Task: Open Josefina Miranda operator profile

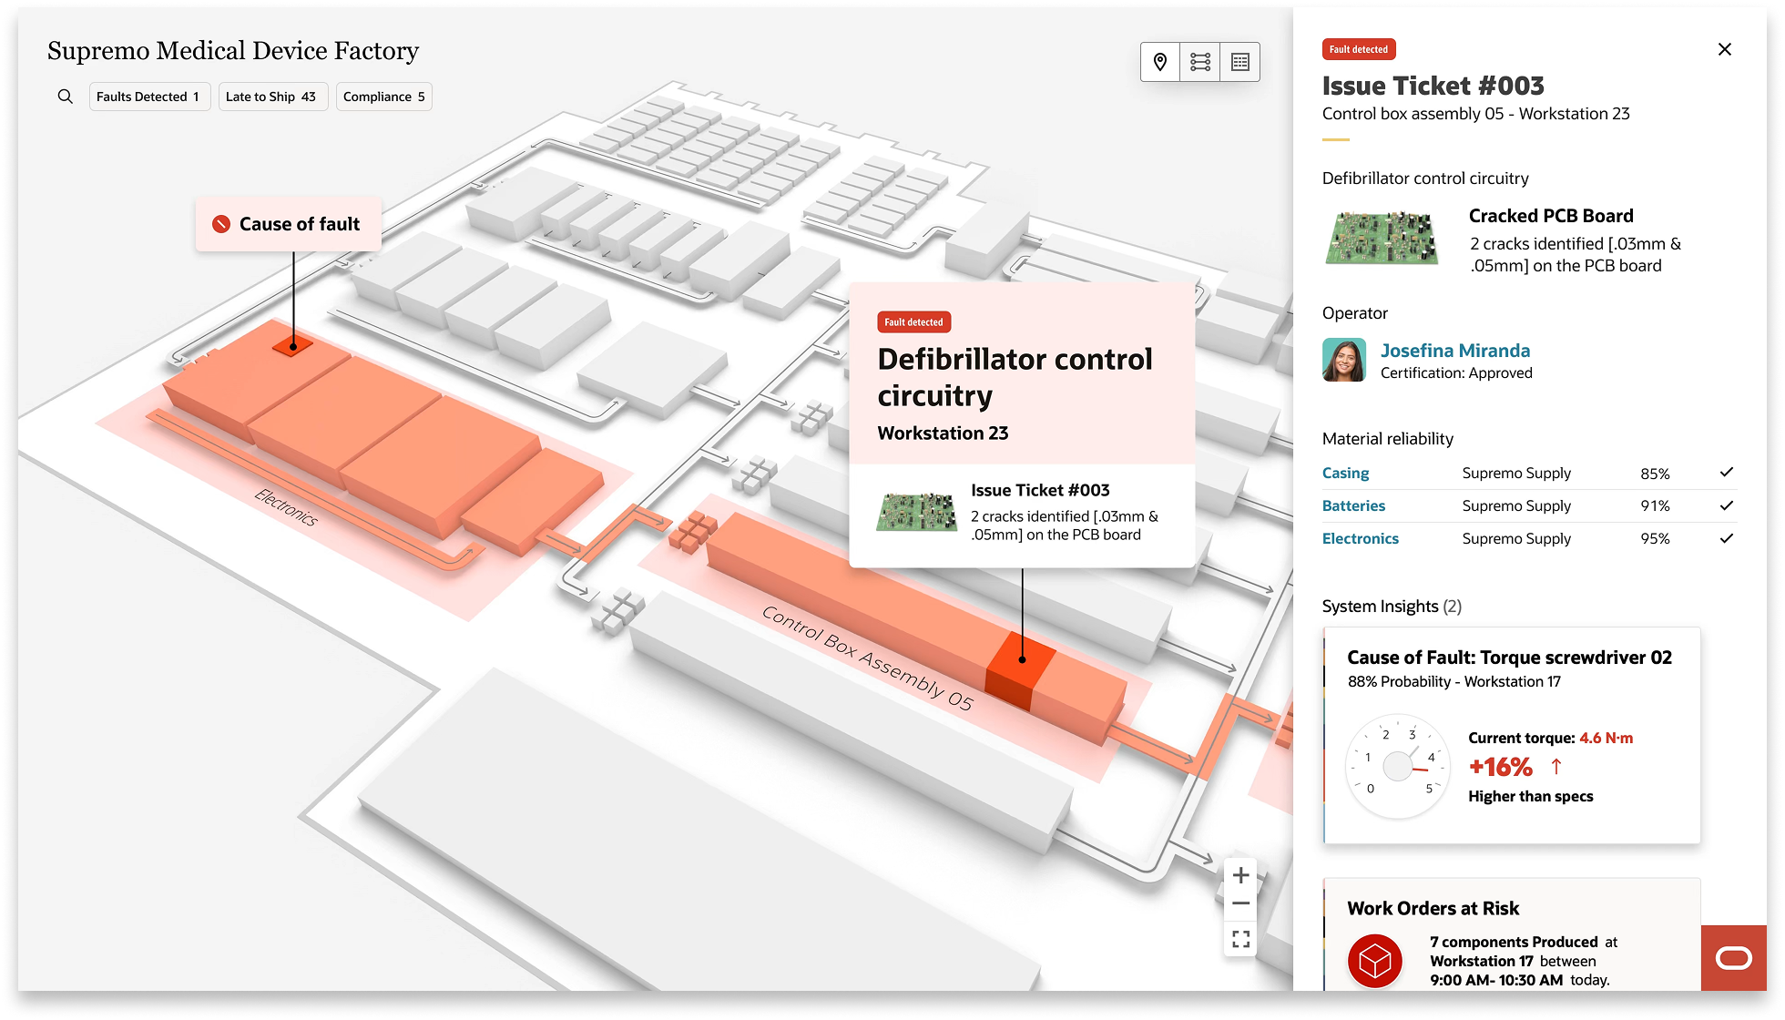Action: pos(1454,351)
